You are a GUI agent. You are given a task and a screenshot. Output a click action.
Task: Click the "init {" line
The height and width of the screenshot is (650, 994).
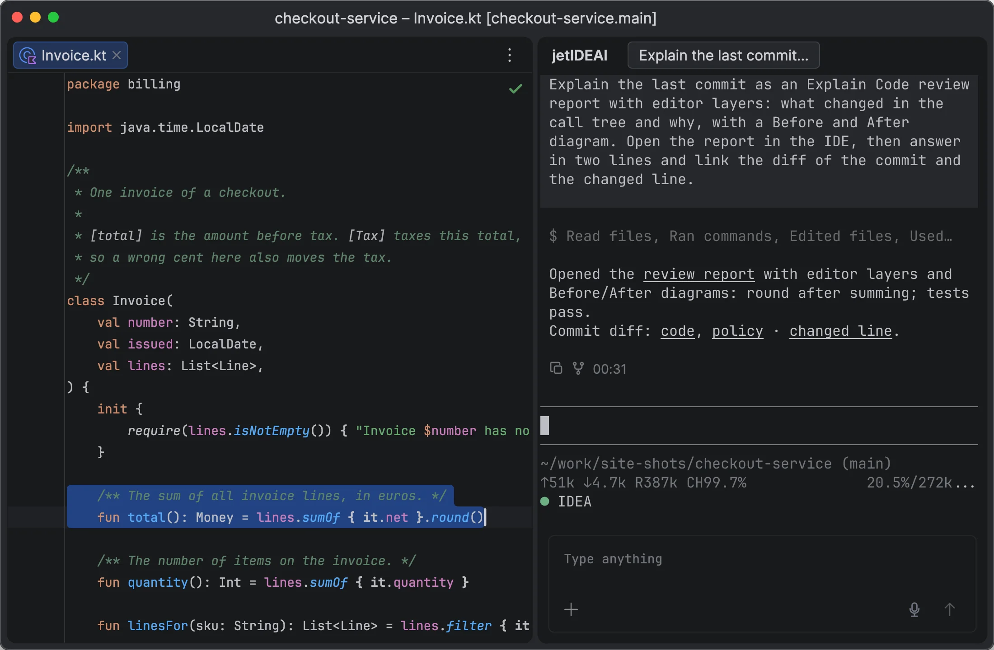(x=120, y=409)
